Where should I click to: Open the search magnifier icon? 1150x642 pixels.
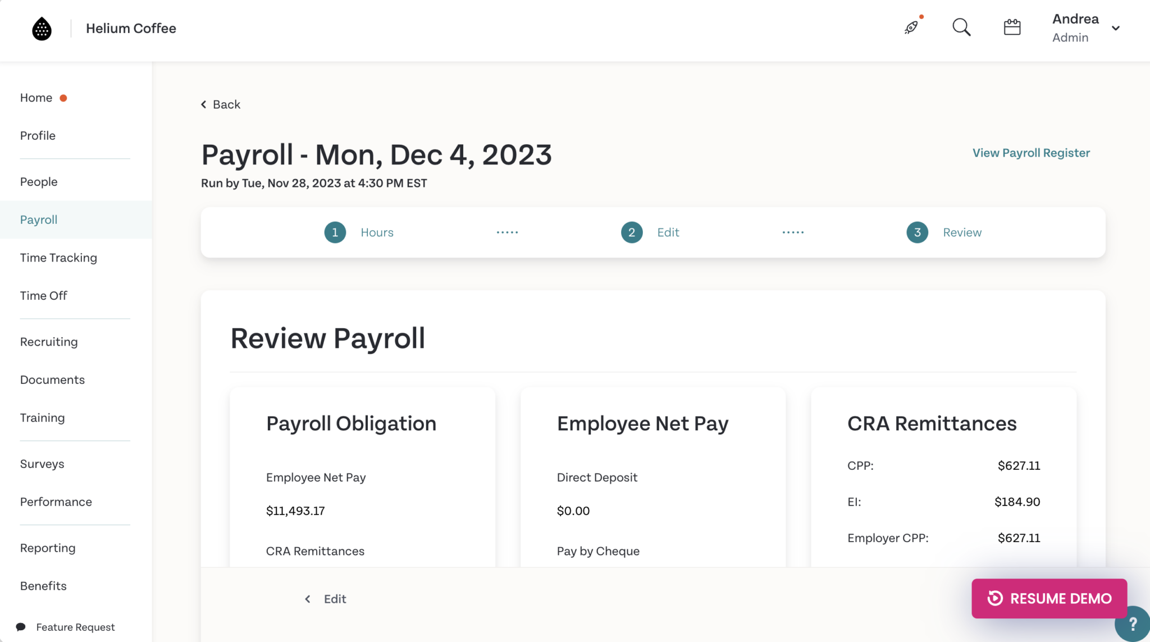961,27
